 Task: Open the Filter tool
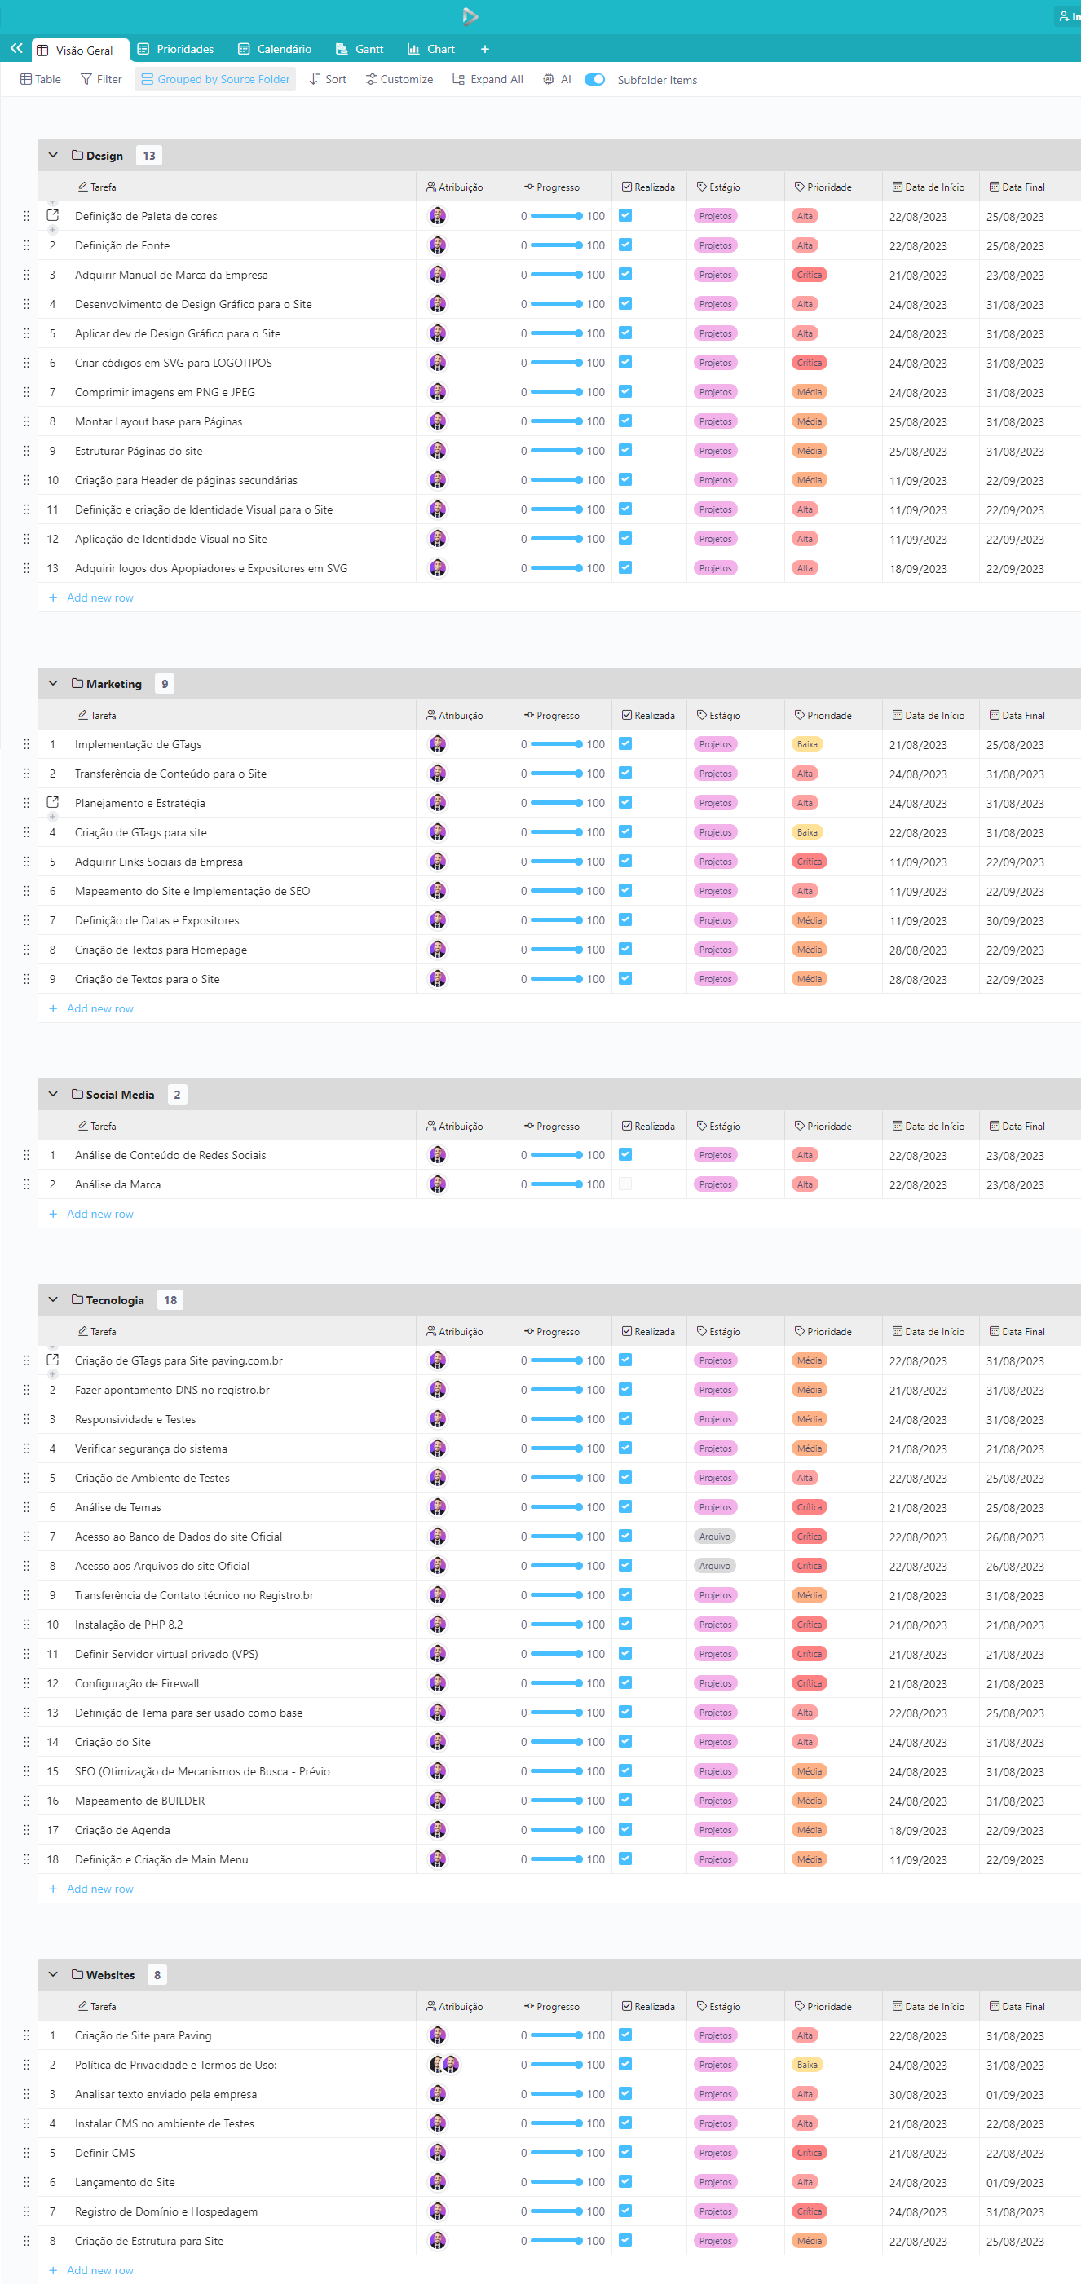tap(101, 80)
